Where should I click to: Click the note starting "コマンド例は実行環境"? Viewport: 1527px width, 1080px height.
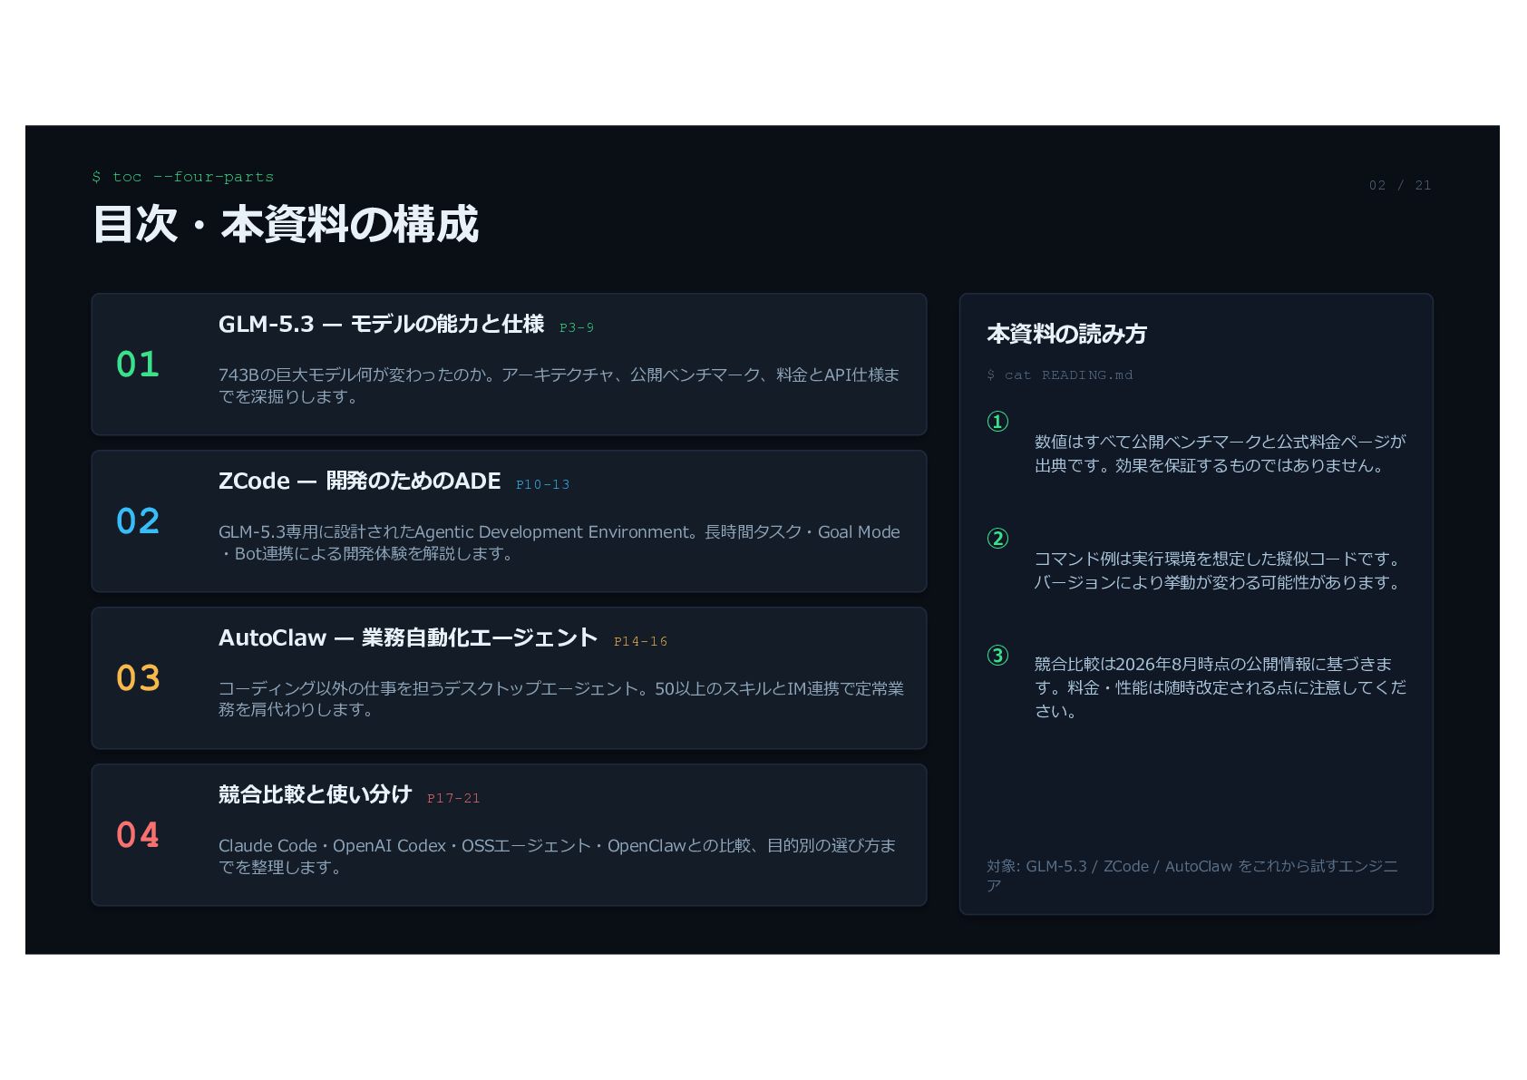coord(1220,570)
